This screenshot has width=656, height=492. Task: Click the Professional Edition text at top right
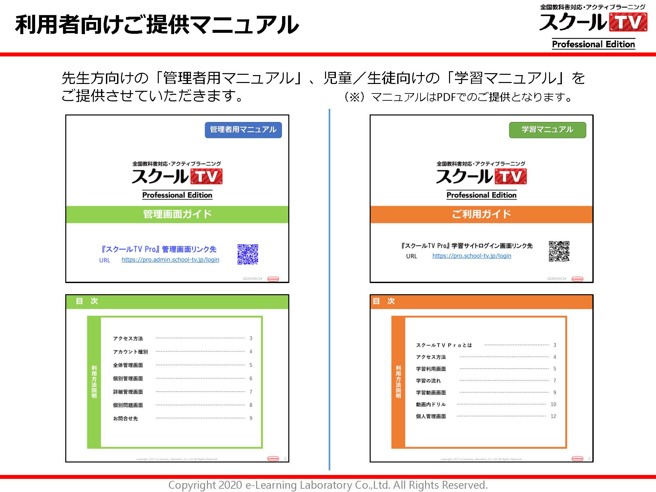click(593, 44)
